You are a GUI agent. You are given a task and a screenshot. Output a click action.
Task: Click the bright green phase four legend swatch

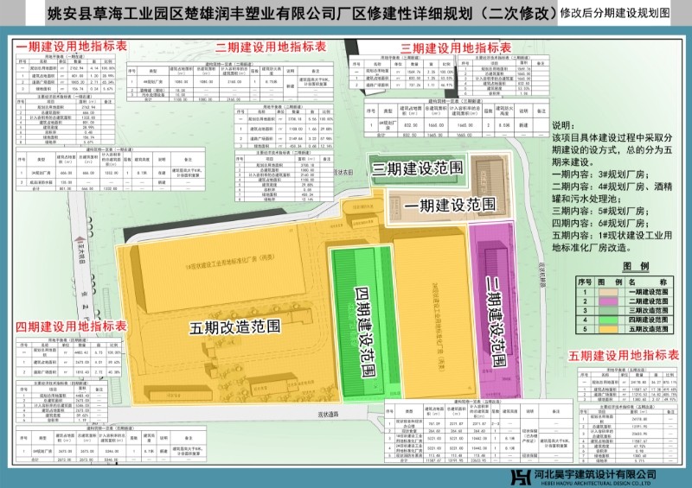click(608, 320)
